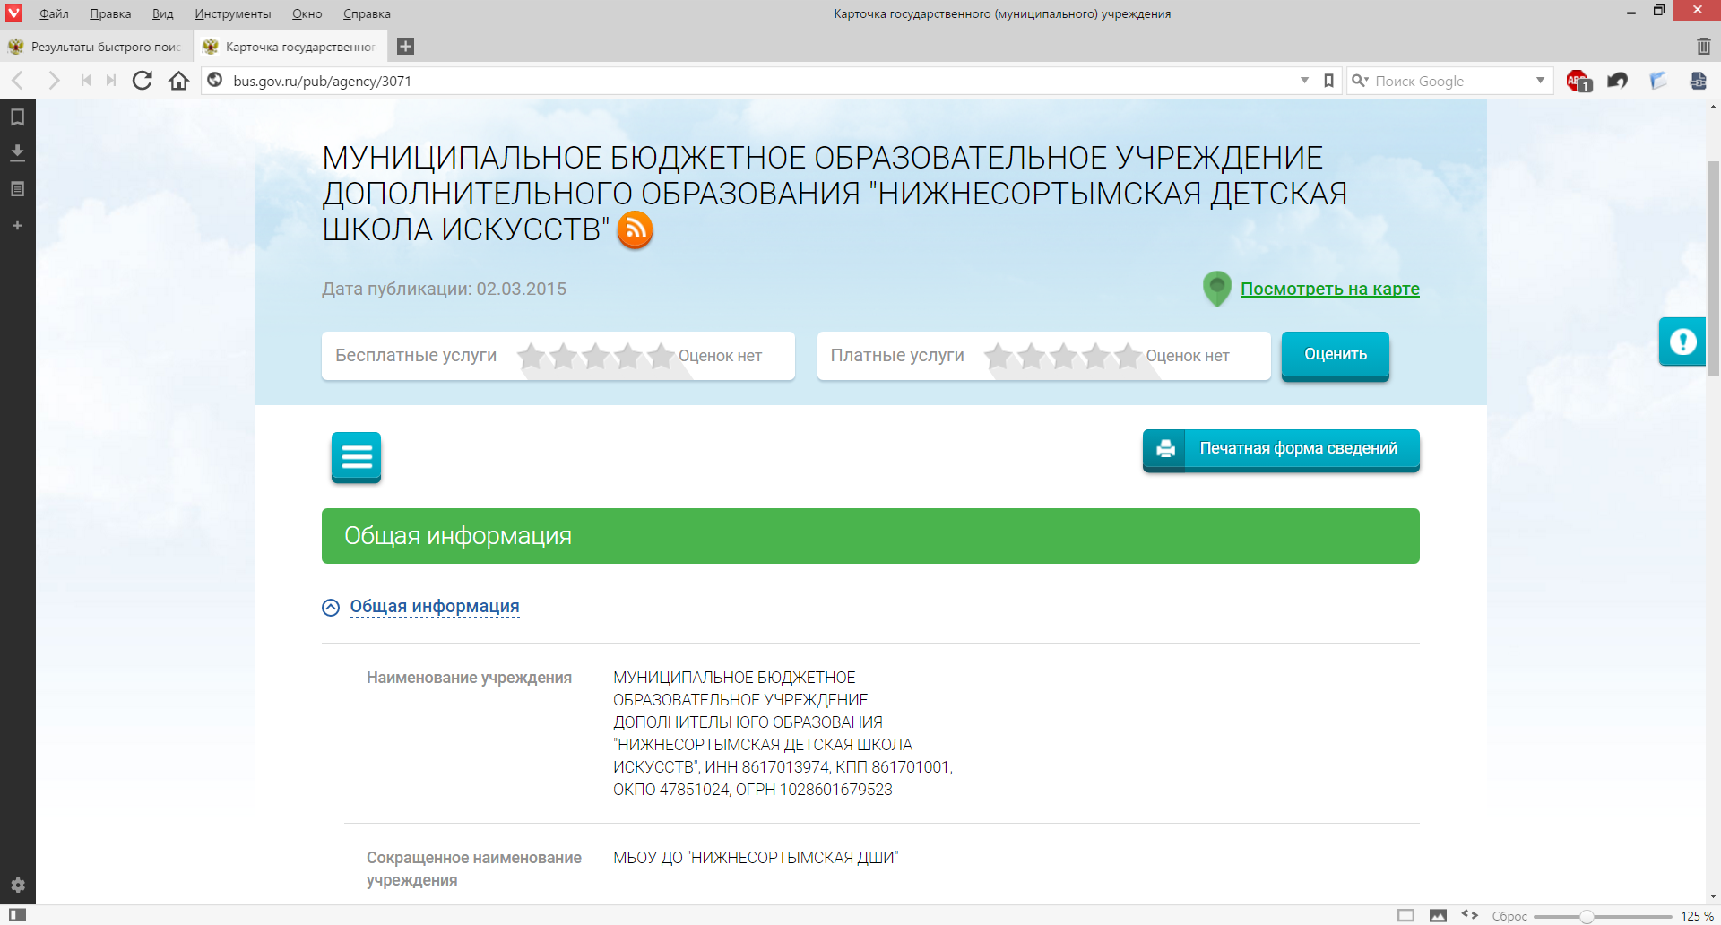Click the dark curved-arrow extension icon
This screenshot has width=1721, height=925.
(1618, 81)
